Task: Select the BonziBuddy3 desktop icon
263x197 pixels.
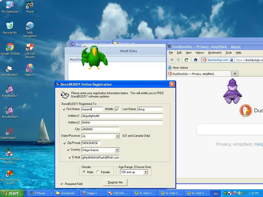Action: pyautogui.click(x=10, y=91)
